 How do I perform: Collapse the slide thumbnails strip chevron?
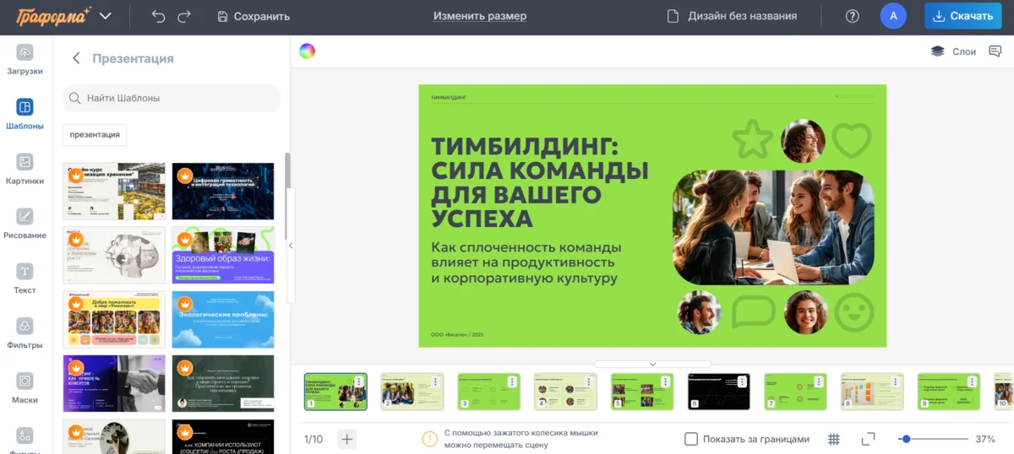tap(652, 364)
